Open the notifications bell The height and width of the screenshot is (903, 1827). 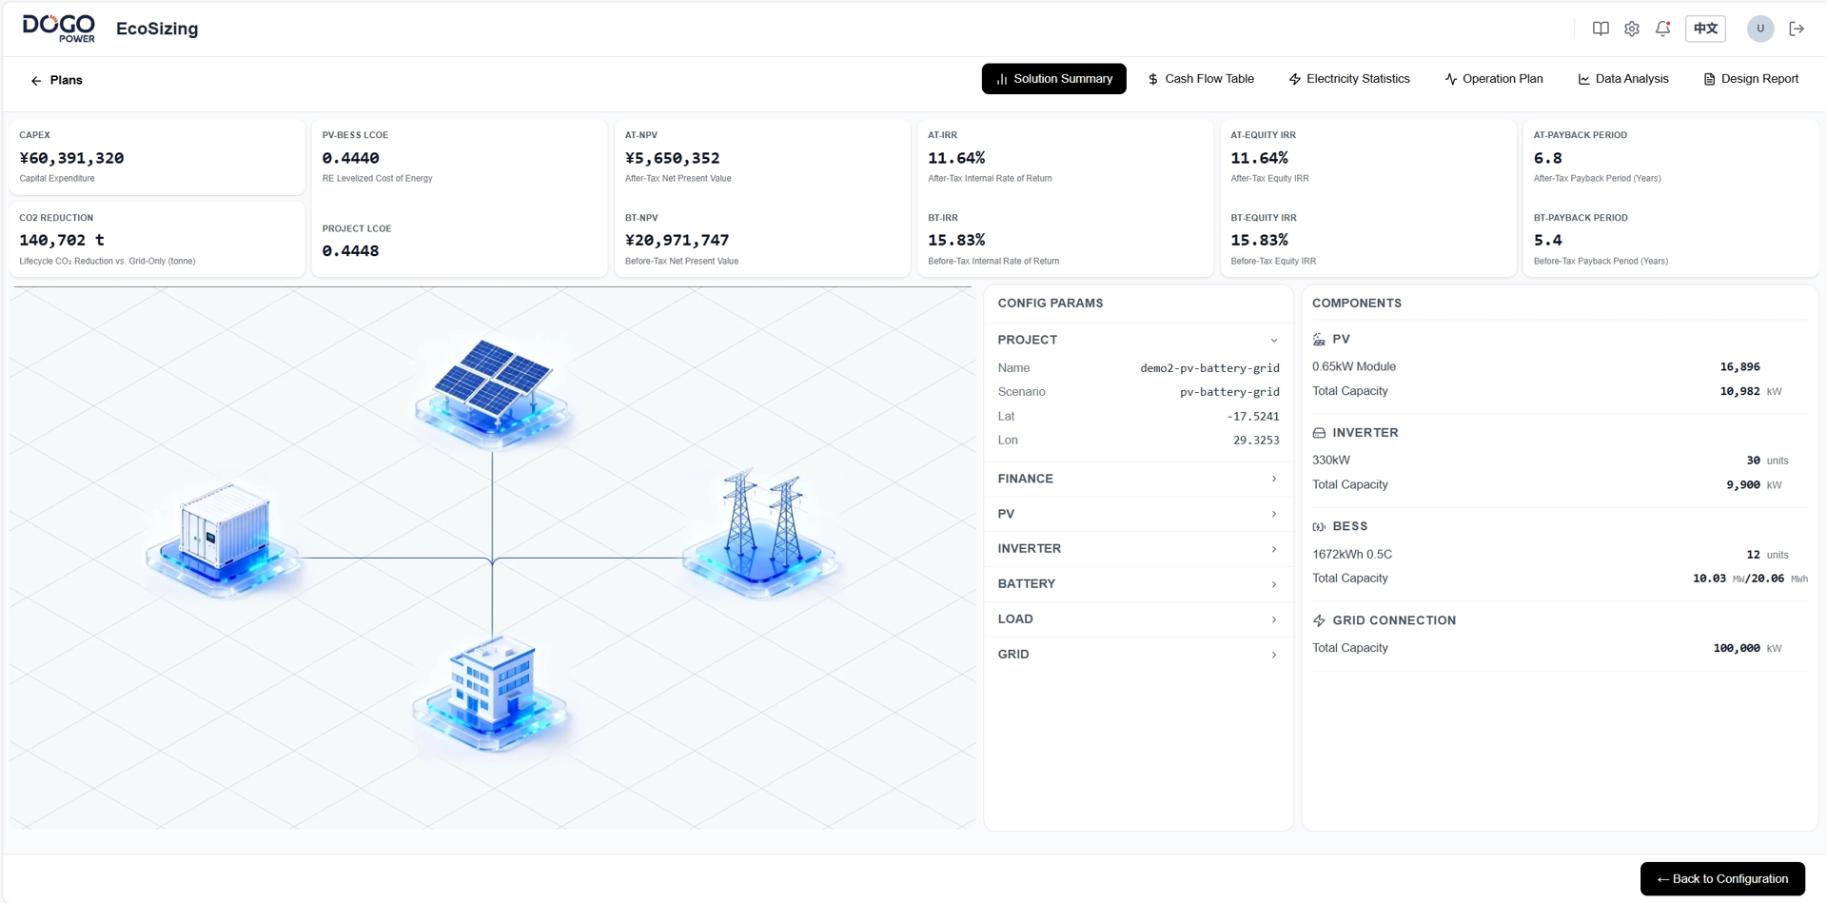(1663, 29)
